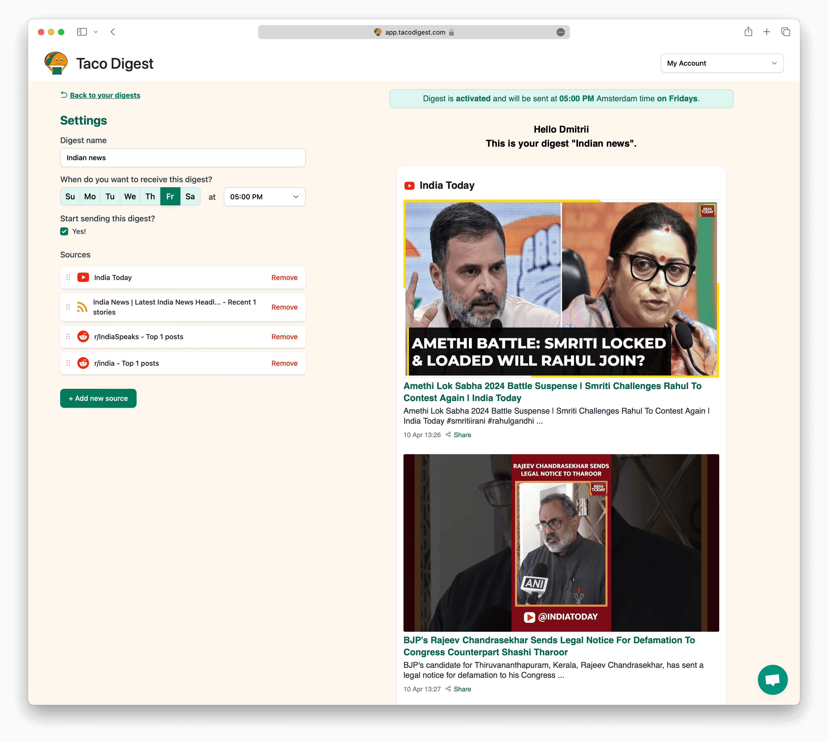Click the Digest name input field
Viewport: 828px width, 742px height.
click(183, 158)
